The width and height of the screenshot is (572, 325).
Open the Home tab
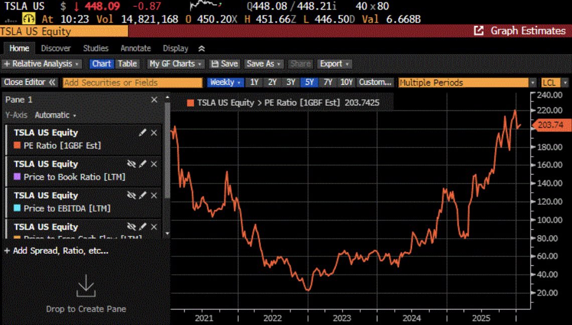(20, 49)
